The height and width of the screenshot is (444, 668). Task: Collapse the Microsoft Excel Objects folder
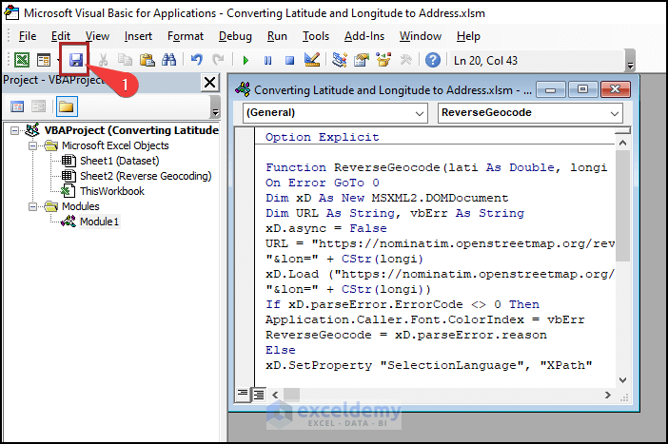(x=32, y=145)
